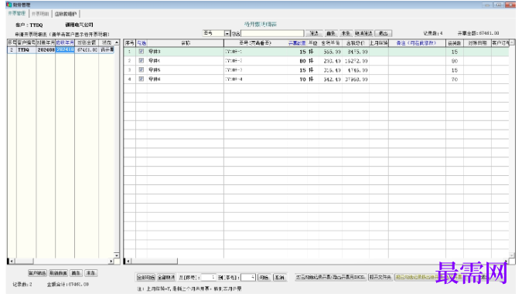
Task: Switch to the 开票明细 tab
Action: [x=41, y=14]
